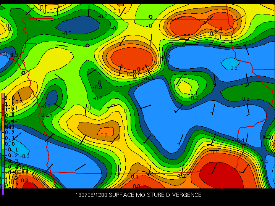Image resolution: width=275 pixels, height=206 pixels.
Task: Click the brown-orange area labeled 0.3
Action: 99,130
